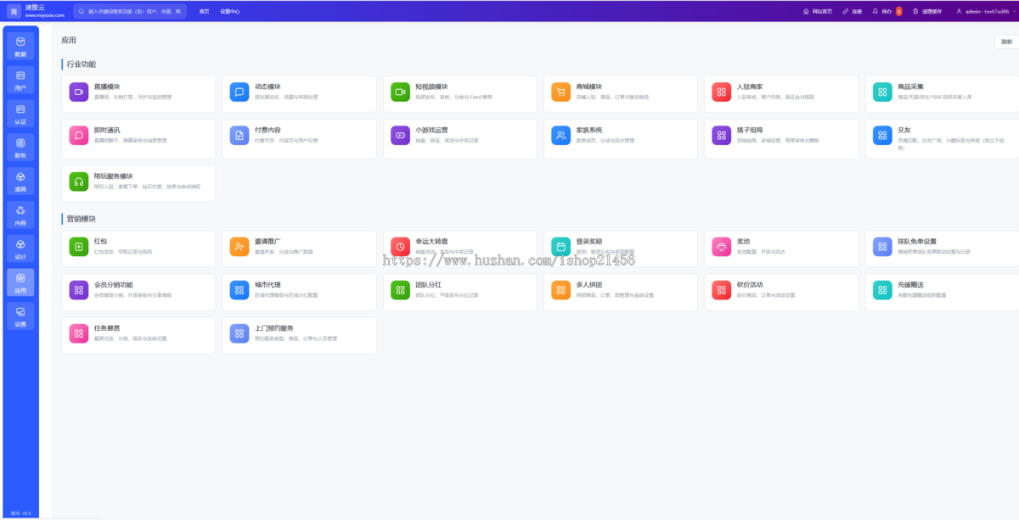Viewport: 1019px width, 520px height.
Task: Click the 交友 blue grid icon
Action: (882, 135)
